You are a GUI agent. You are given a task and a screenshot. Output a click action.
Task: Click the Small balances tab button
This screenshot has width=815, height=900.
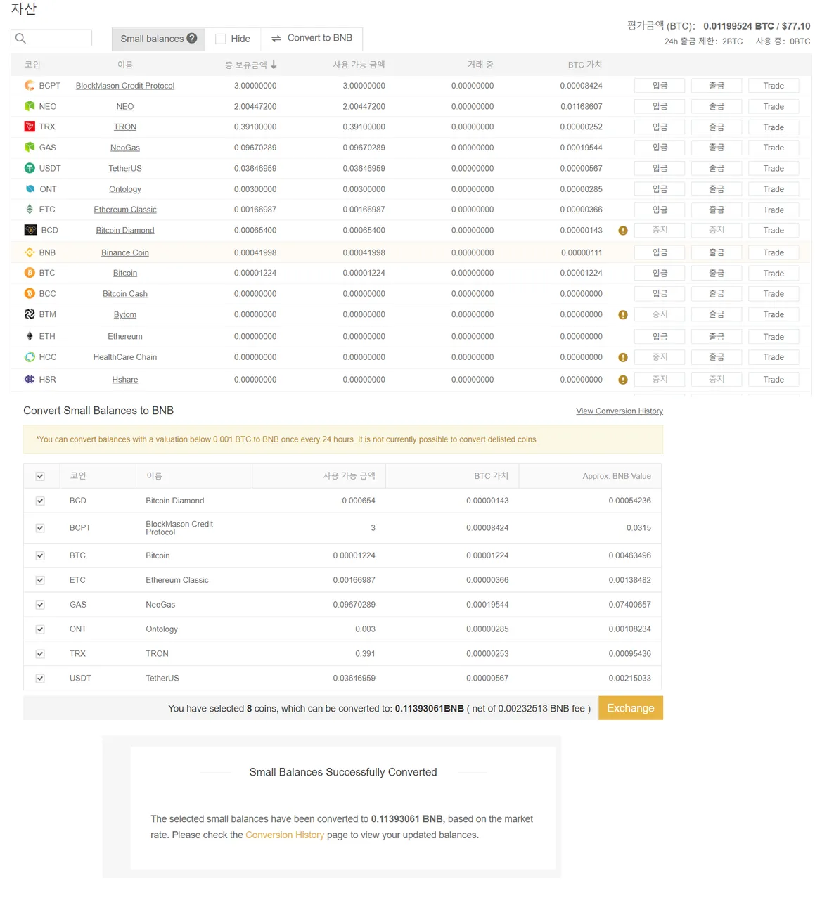coord(158,39)
